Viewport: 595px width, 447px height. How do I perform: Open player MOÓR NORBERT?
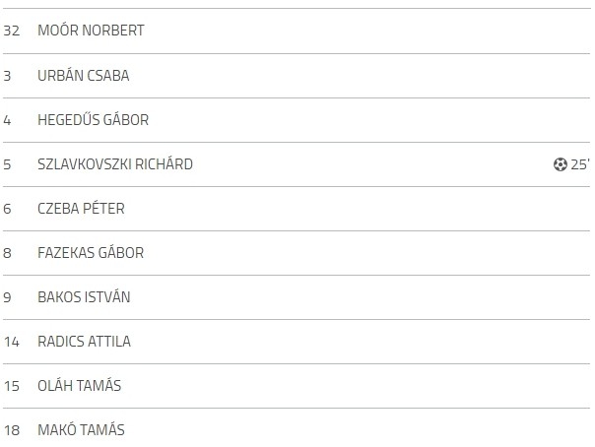click(x=91, y=31)
